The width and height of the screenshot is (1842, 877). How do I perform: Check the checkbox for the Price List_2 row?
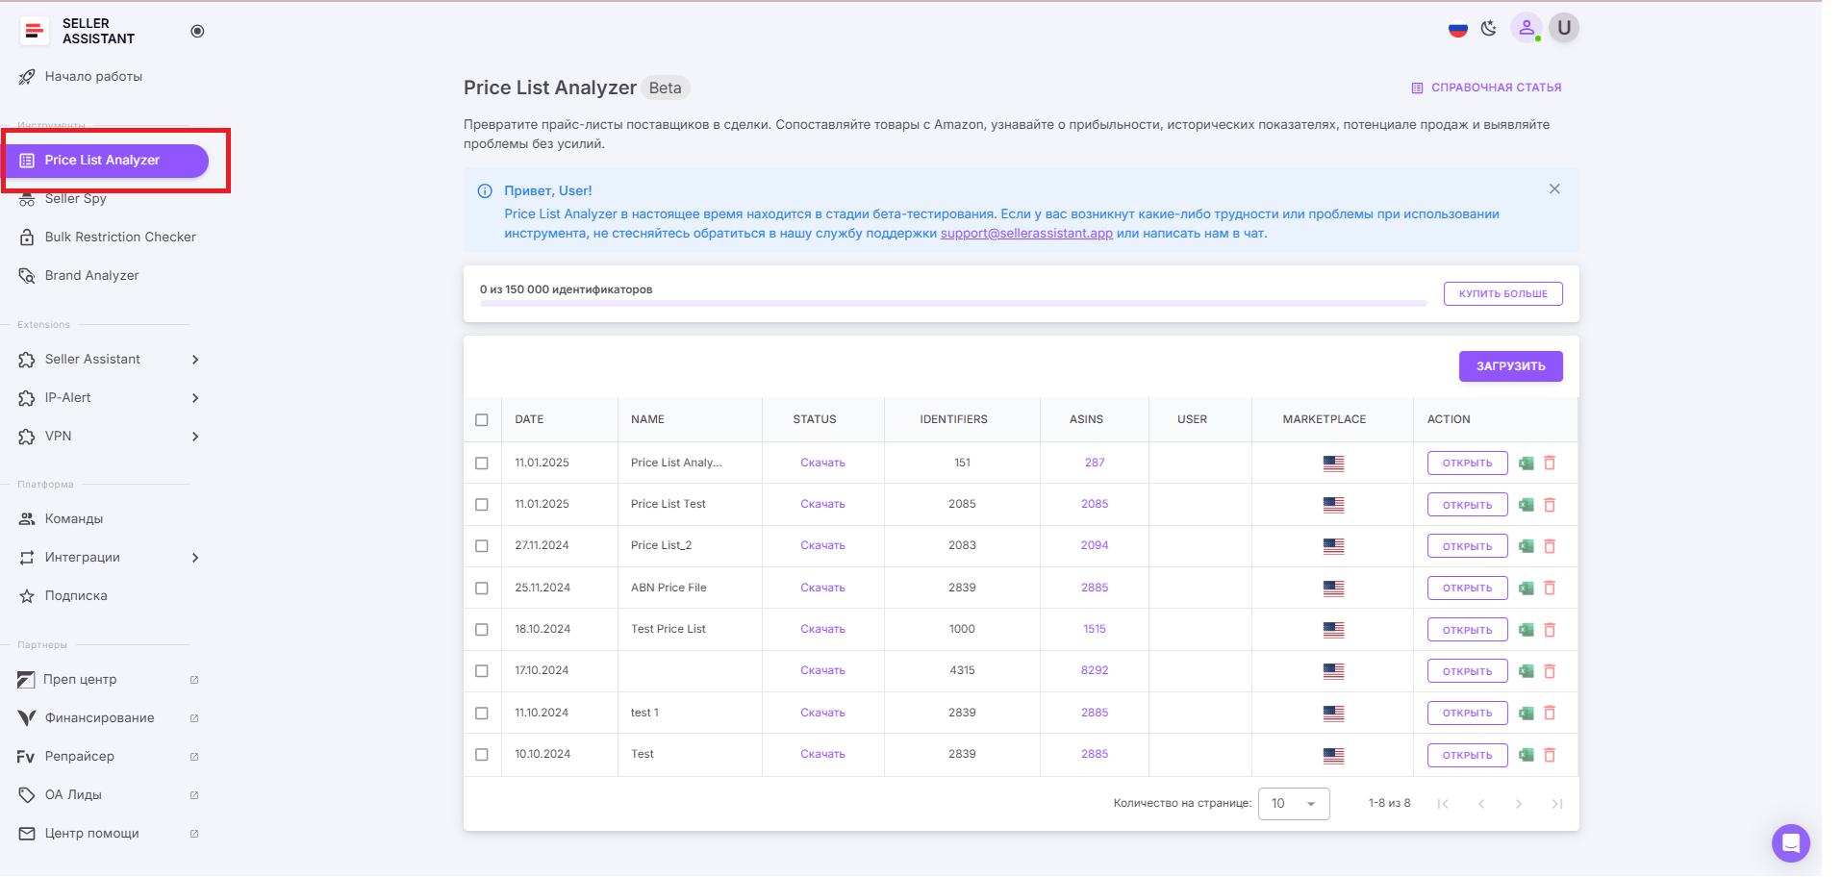(482, 545)
